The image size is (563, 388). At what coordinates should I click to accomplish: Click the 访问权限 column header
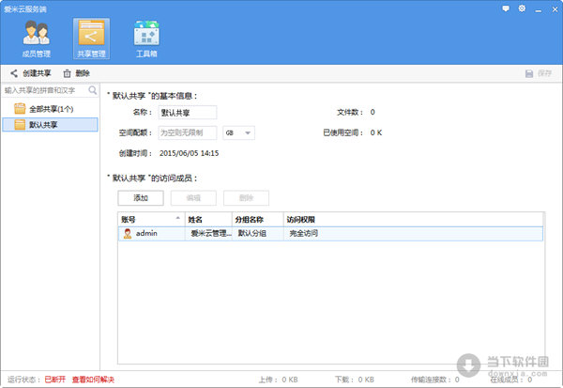pos(302,218)
